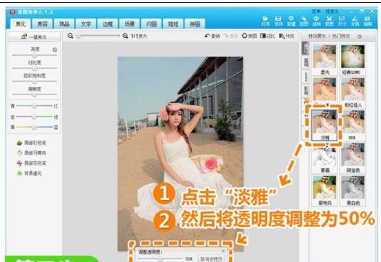381x262 pixels.
Task: Click the 一键美化 button
Action: [x=35, y=37]
